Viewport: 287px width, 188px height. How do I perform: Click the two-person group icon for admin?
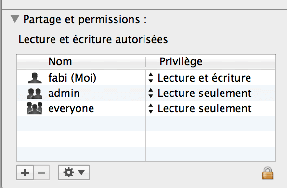point(35,94)
